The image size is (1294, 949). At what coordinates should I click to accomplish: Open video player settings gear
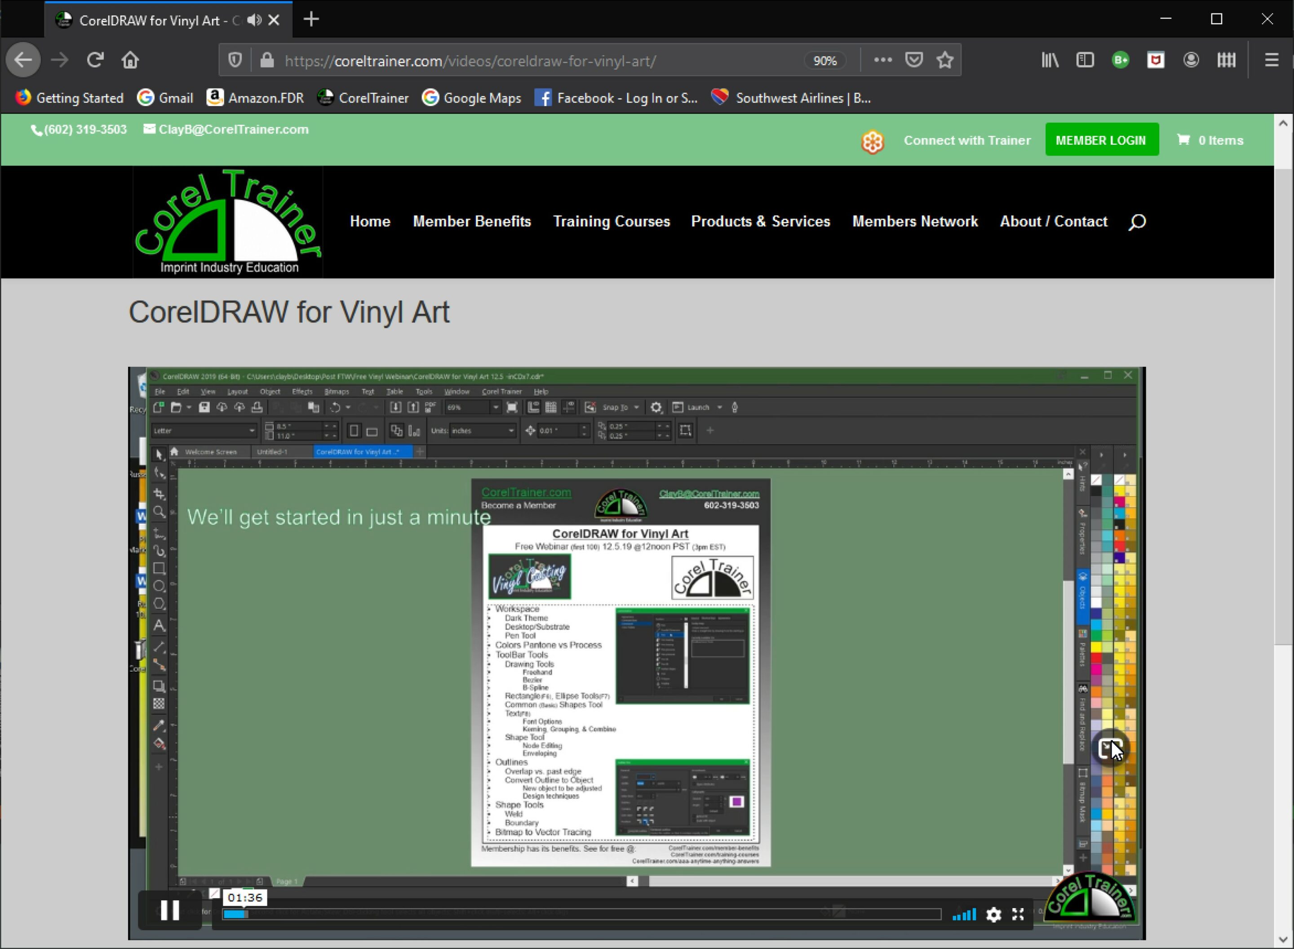(x=994, y=914)
